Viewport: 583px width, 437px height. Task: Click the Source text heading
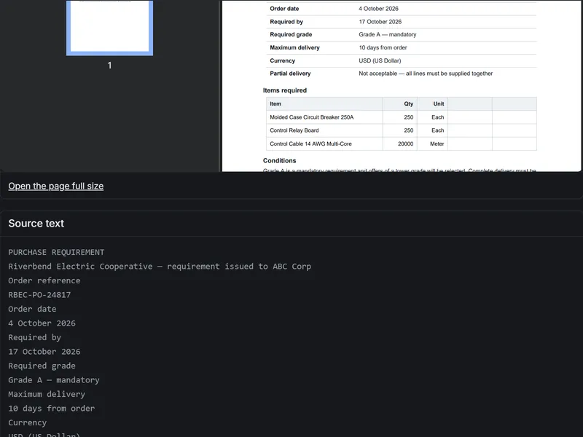click(36, 224)
